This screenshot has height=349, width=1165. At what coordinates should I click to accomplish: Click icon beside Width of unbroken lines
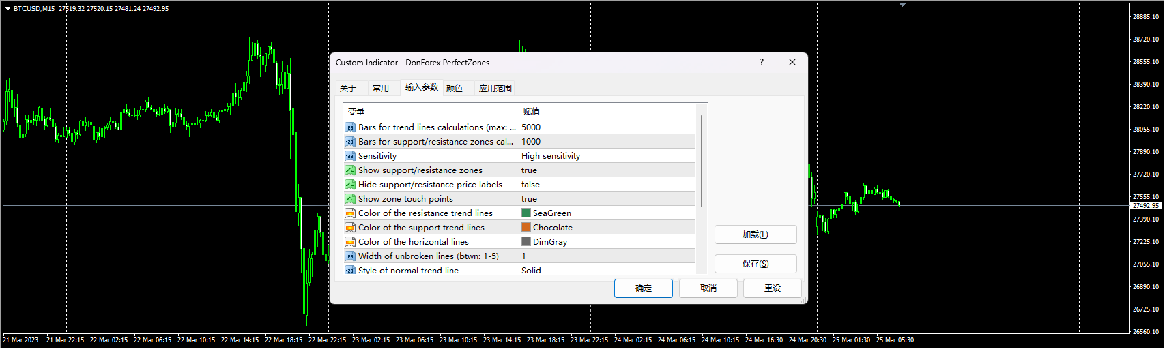(350, 256)
